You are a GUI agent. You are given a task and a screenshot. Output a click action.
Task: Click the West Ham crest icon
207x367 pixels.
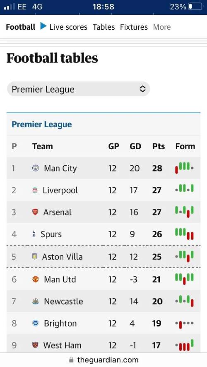(35, 345)
